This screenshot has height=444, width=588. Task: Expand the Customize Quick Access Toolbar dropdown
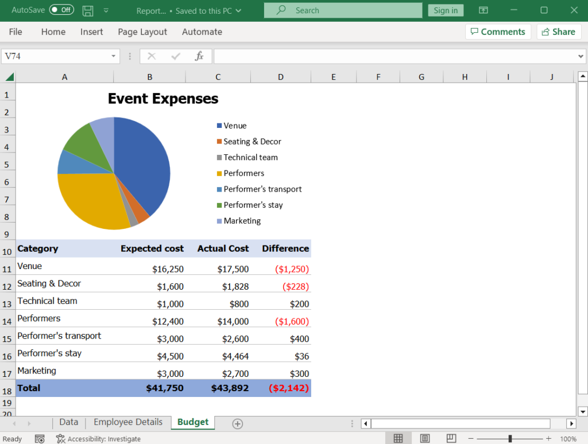105,11
